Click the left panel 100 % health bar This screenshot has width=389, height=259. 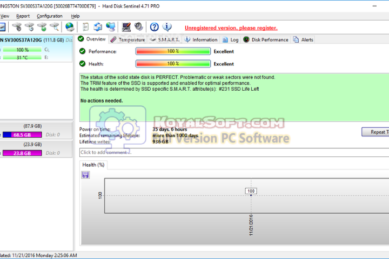(22, 50)
